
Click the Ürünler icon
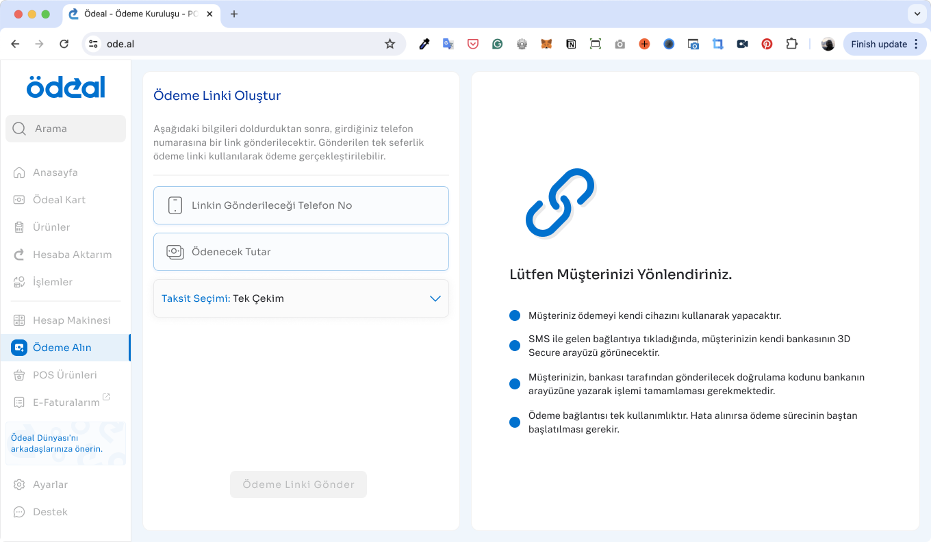tap(19, 227)
